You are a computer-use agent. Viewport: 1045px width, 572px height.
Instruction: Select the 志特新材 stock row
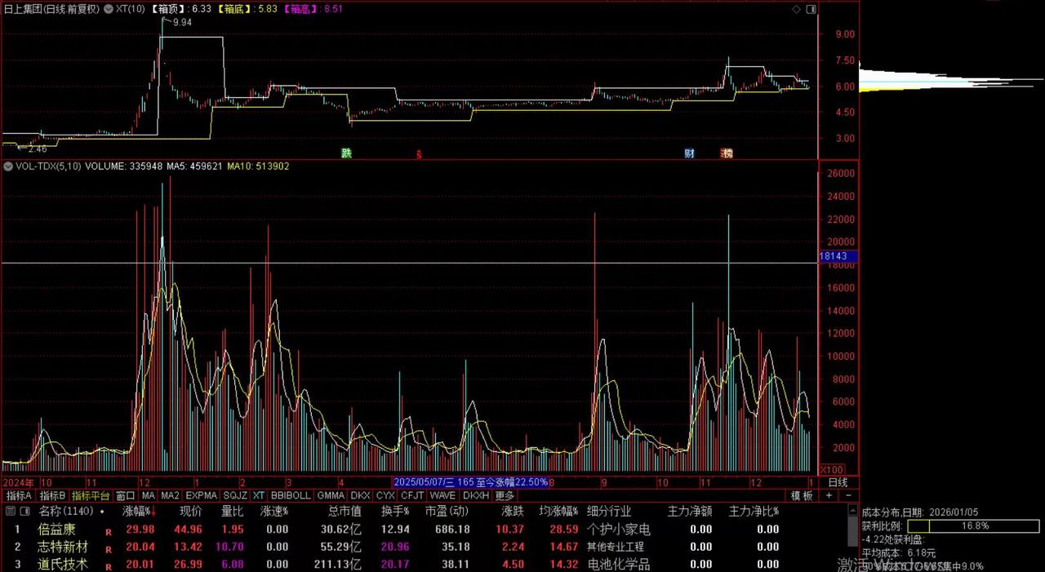425,547
